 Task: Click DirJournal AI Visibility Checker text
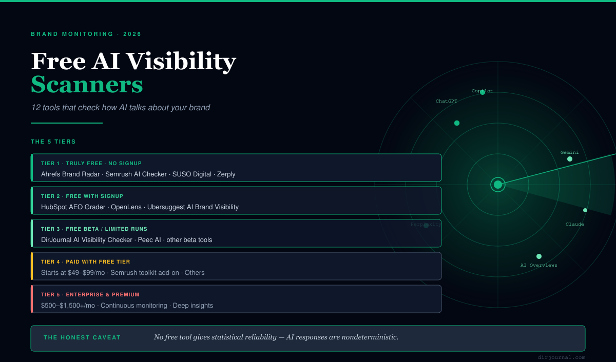pyautogui.click(x=87, y=239)
